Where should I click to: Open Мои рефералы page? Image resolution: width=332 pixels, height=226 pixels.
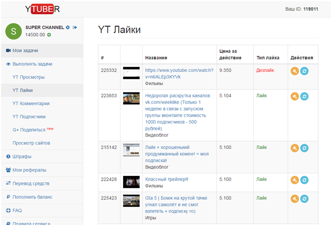(42, 170)
